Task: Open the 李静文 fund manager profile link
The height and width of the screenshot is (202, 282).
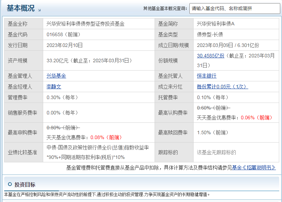Action: pyautogui.click(x=54, y=87)
